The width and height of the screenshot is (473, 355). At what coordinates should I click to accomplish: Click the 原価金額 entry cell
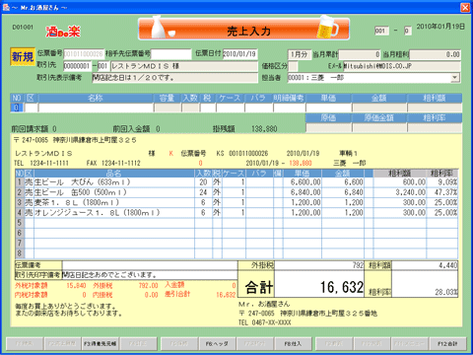[379, 127]
